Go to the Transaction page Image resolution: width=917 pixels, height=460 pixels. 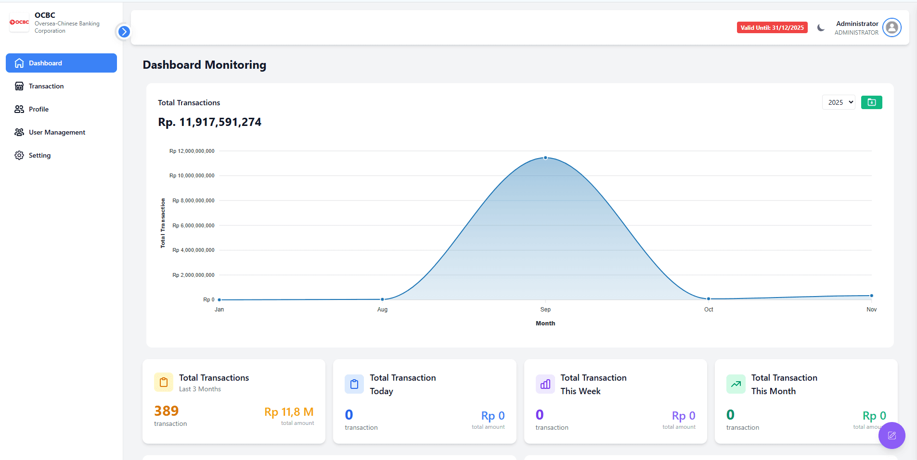point(46,86)
